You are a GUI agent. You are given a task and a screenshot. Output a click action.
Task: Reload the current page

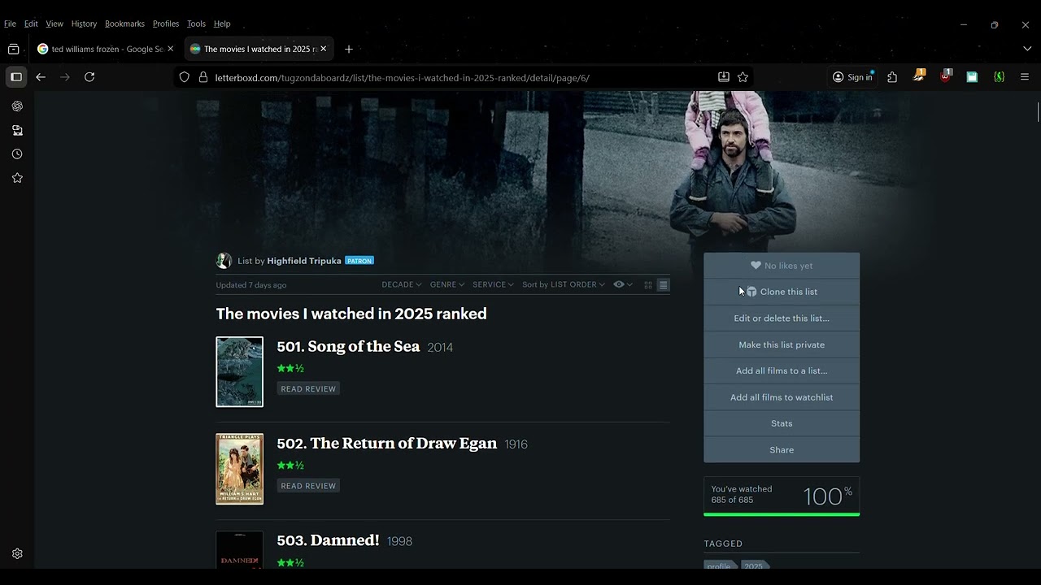coord(89,77)
